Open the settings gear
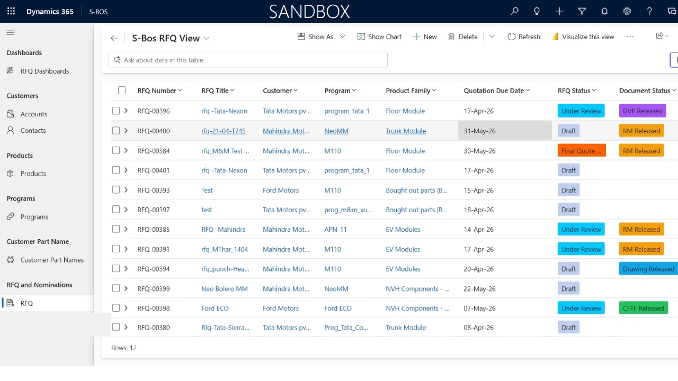The width and height of the screenshot is (678, 381). pos(627,11)
